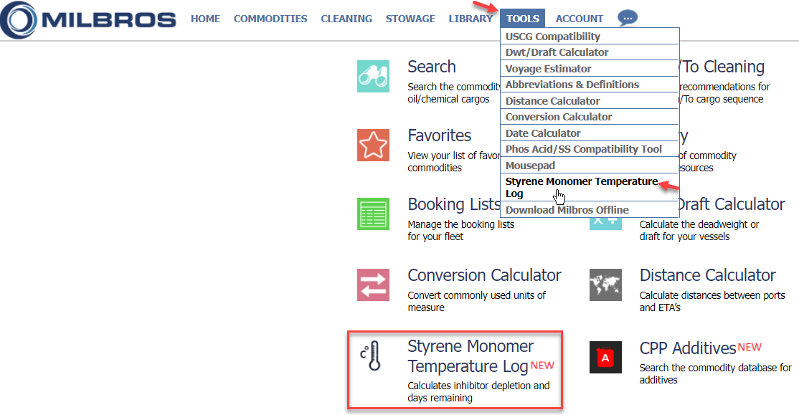The height and width of the screenshot is (415, 799).
Task: Select USCG Compatibility from Tools dropdown
Action: (x=553, y=37)
